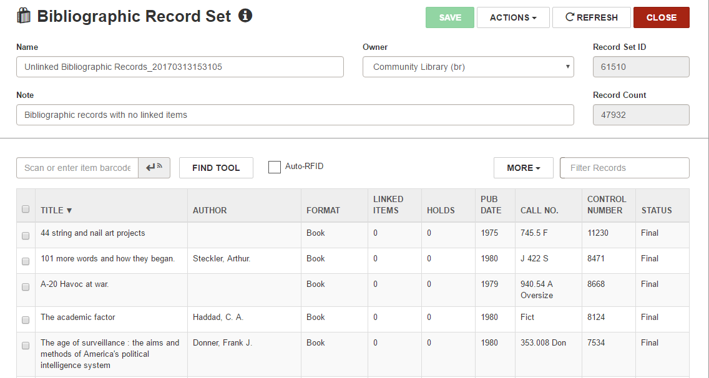709x378 pixels.
Task: Click the Refresh button
Action: pos(591,17)
